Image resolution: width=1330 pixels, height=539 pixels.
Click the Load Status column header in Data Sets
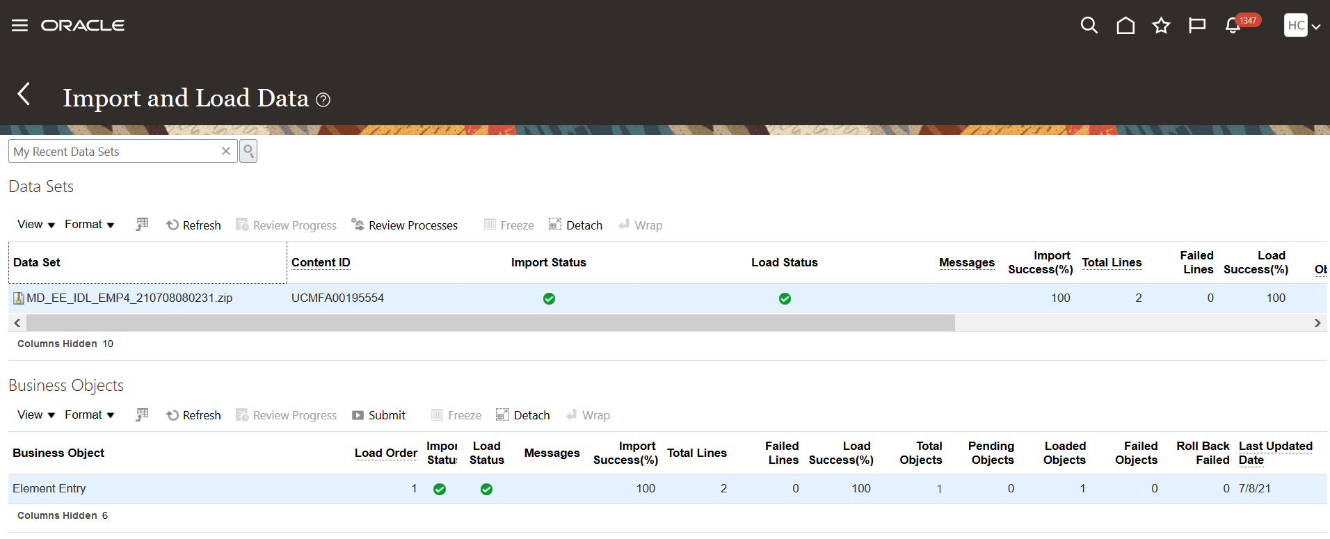(785, 262)
